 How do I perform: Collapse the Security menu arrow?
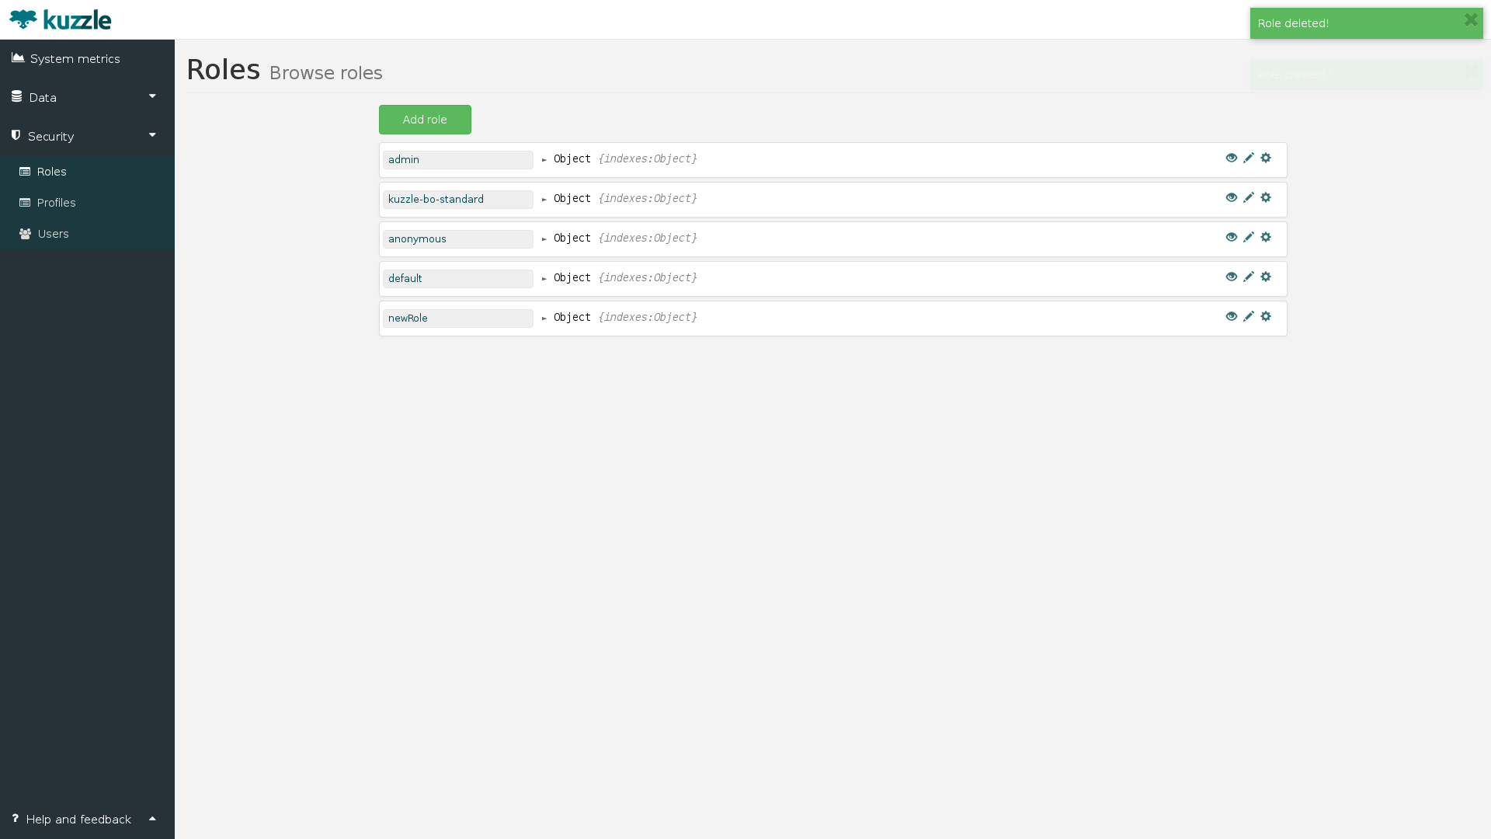(x=152, y=135)
